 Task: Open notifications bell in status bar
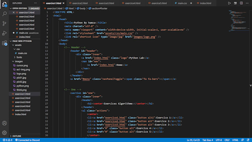(248, 140)
